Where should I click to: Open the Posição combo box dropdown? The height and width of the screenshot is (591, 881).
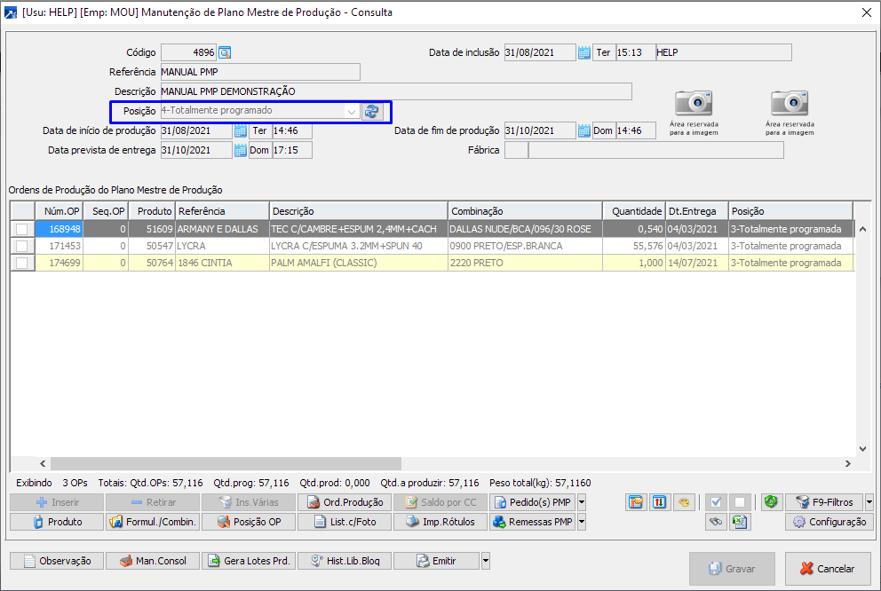(x=351, y=111)
